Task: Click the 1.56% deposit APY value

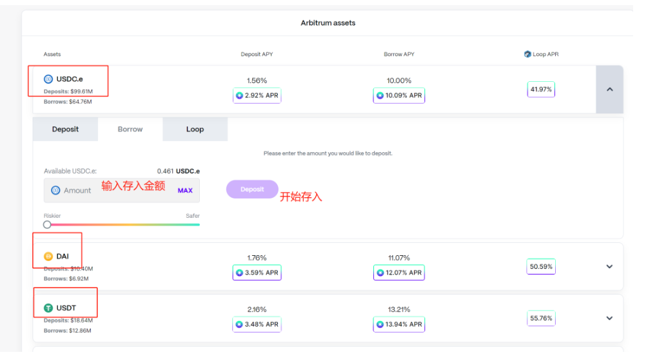Action: pyautogui.click(x=257, y=81)
